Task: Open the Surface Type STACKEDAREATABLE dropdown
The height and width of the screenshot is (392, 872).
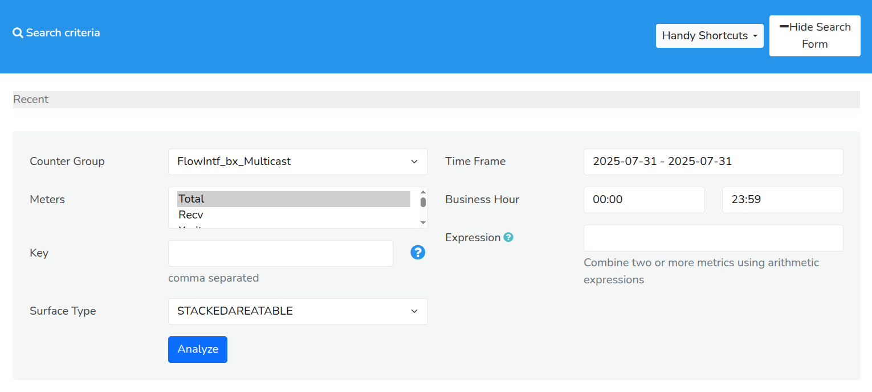Action: pos(298,311)
